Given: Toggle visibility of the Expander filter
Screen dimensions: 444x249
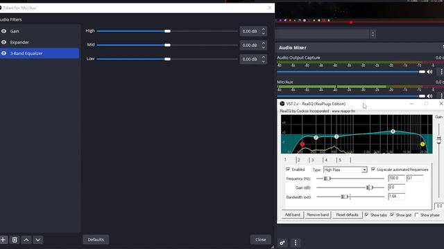Looking at the screenshot, I should (3, 42).
